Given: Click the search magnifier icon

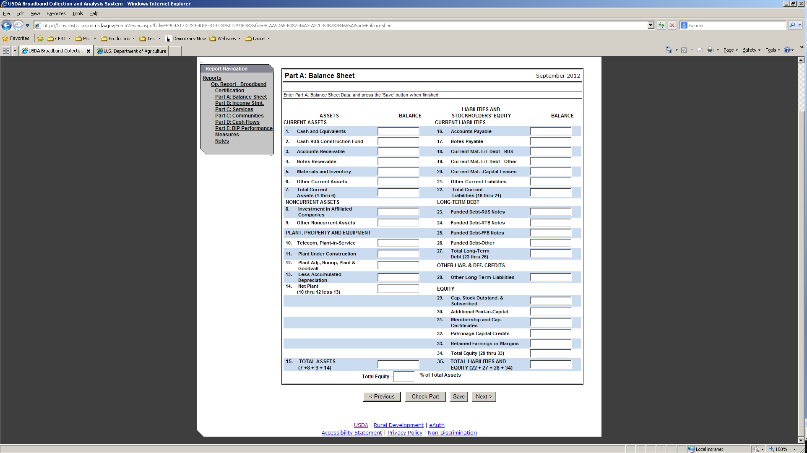Looking at the screenshot, I should pyautogui.click(x=792, y=26).
